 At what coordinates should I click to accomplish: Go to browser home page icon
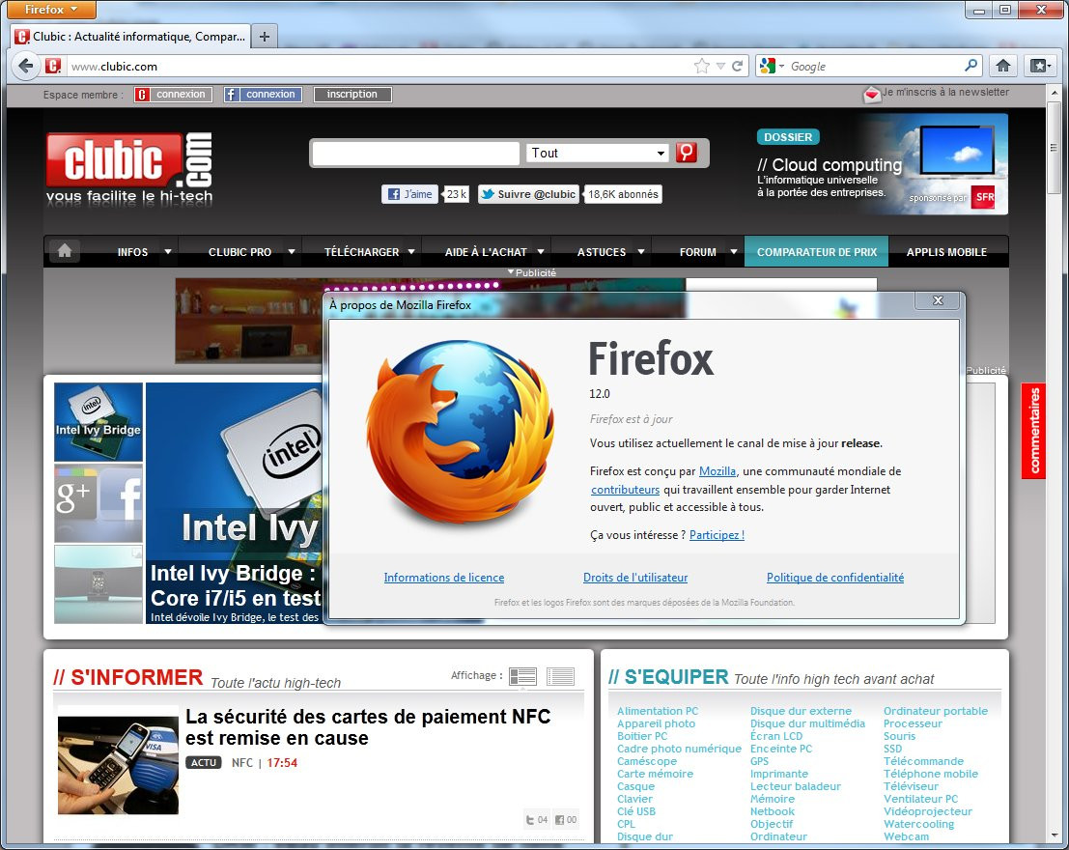point(1003,66)
